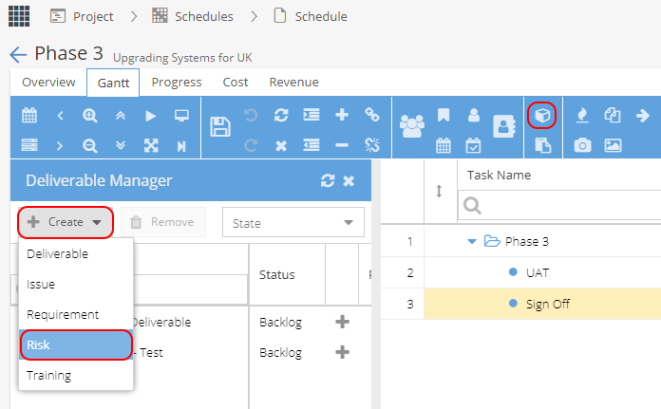This screenshot has height=409, width=661.
Task: Click the Create dropdown button
Action: [66, 222]
